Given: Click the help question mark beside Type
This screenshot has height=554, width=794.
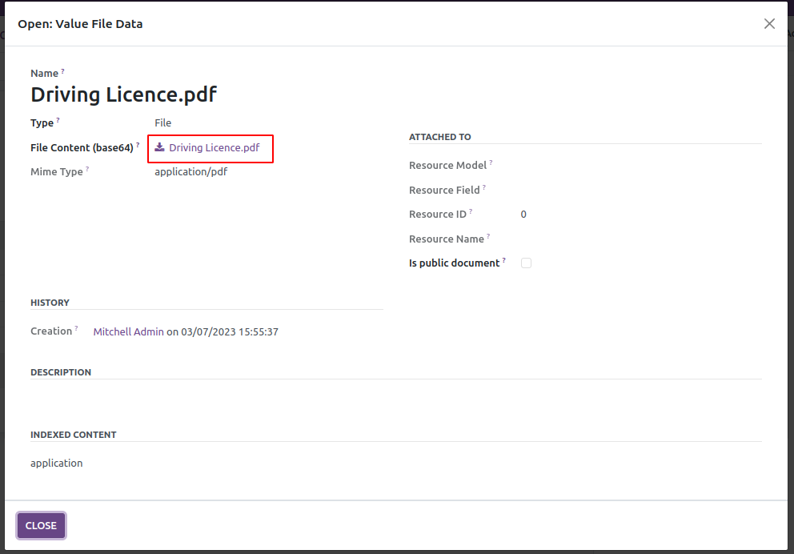Looking at the screenshot, I should [x=58, y=121].
